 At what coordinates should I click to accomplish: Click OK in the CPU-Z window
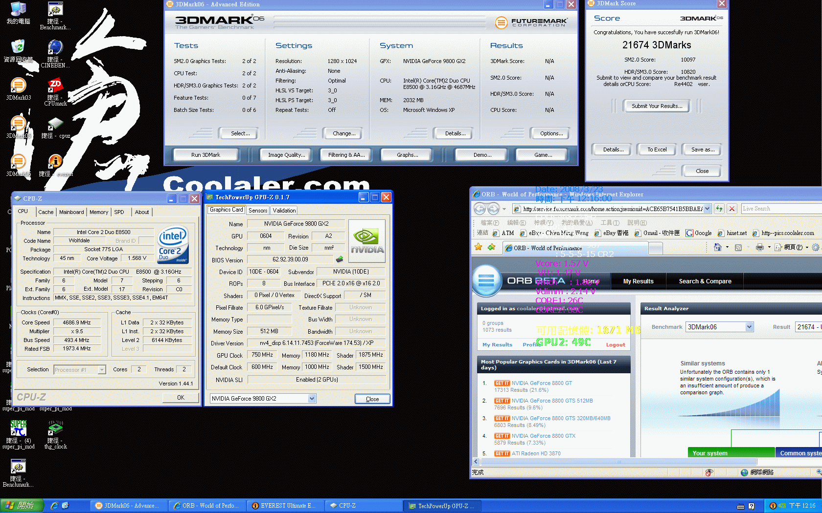[x=181, y=398]
